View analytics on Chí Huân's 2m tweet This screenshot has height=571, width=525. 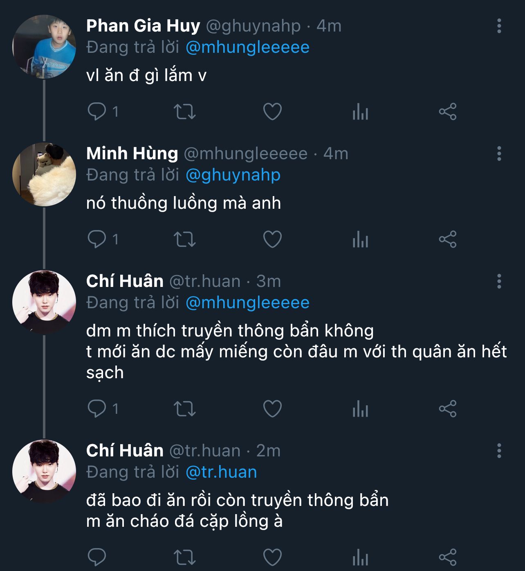pyautogui.click(x=360, y=557)
